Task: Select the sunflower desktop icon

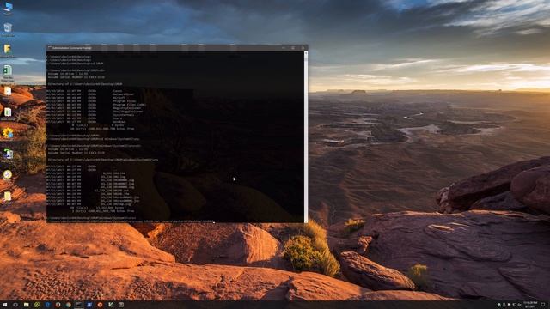Action: pos(8,133)
